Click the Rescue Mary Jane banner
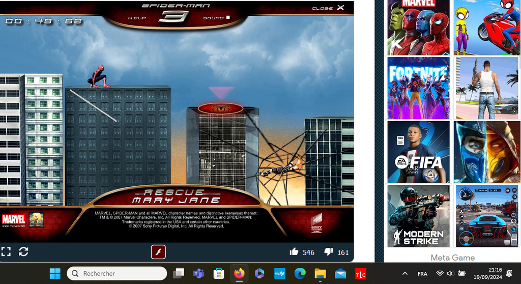Image resolution: width=521 pixels, height=284 pixels. click(176, 196)
